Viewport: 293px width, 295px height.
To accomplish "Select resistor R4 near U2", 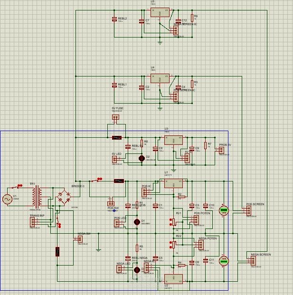I will point(181,265).
